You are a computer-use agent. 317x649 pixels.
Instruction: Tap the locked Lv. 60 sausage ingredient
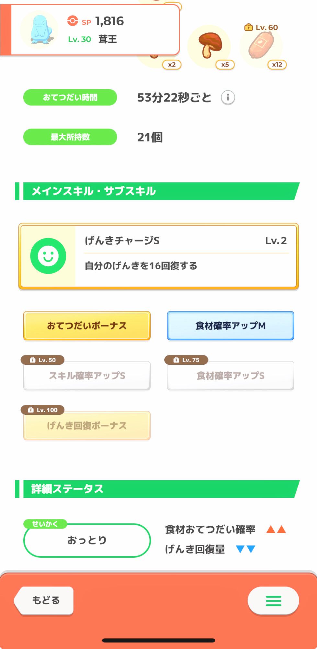coord(261,46)
